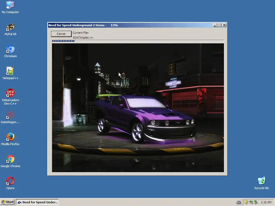The height and width of the screenshot is (206, 275).
Task: Open the security shield tray icon
Action: tap(246, 202)
